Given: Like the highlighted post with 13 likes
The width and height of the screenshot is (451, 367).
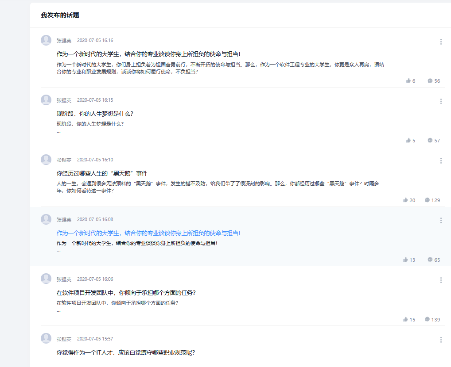Looking at the screenshot, I should 405,260.
